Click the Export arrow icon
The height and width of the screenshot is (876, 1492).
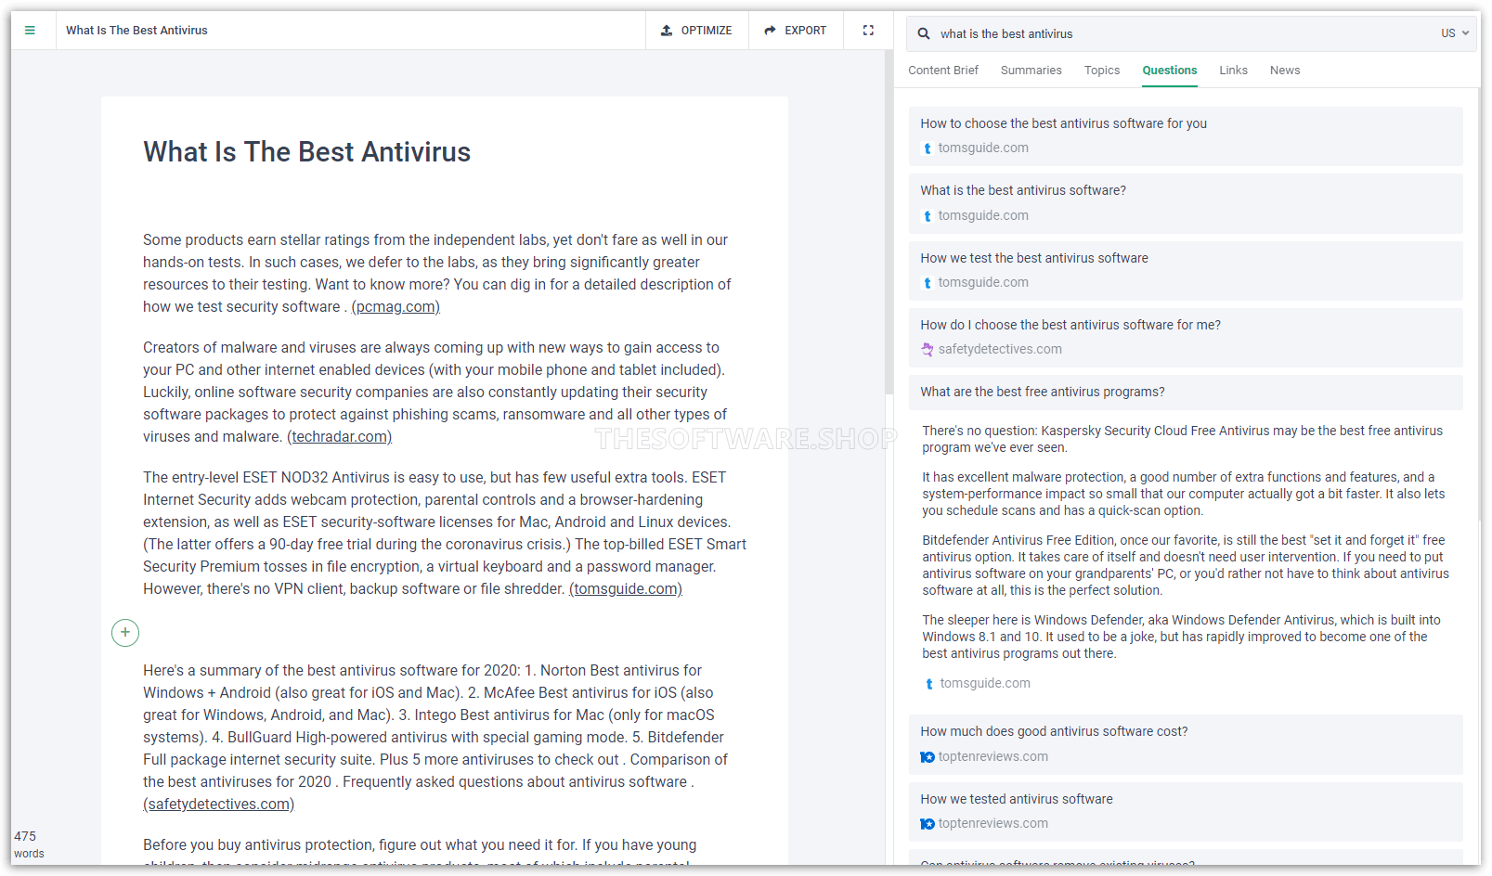click(770, 31)
